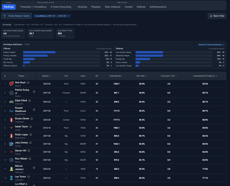This screenshot has height=186, width=230.
Task: Click Save View button
Action: pos(217,16)
